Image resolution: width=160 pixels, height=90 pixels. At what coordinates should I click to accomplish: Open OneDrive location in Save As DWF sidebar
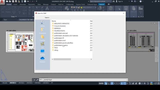42,59
